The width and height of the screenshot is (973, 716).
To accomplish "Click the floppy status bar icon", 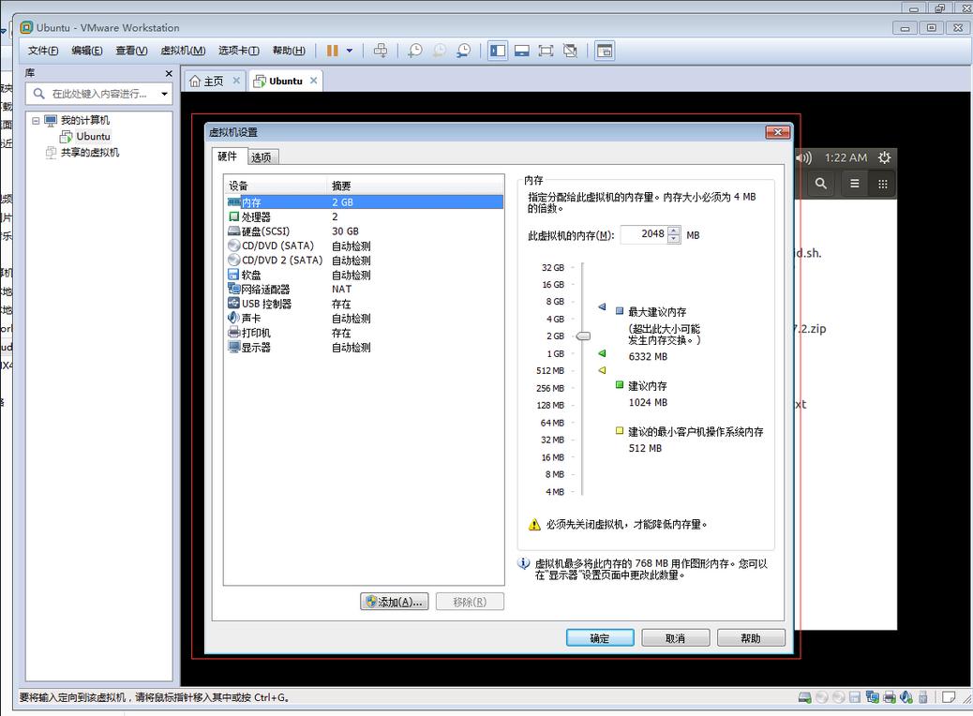I will [x=855, y=697].
